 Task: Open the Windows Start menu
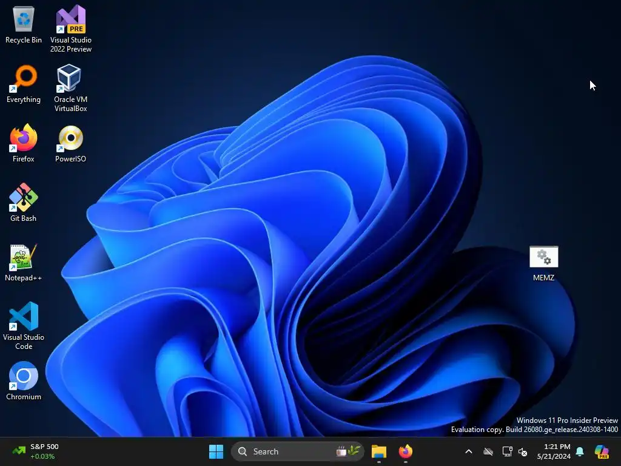[217, 451]
